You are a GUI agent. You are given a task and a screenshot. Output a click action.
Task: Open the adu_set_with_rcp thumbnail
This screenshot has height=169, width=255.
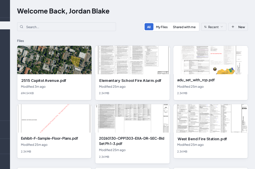[x=211, y=60]
